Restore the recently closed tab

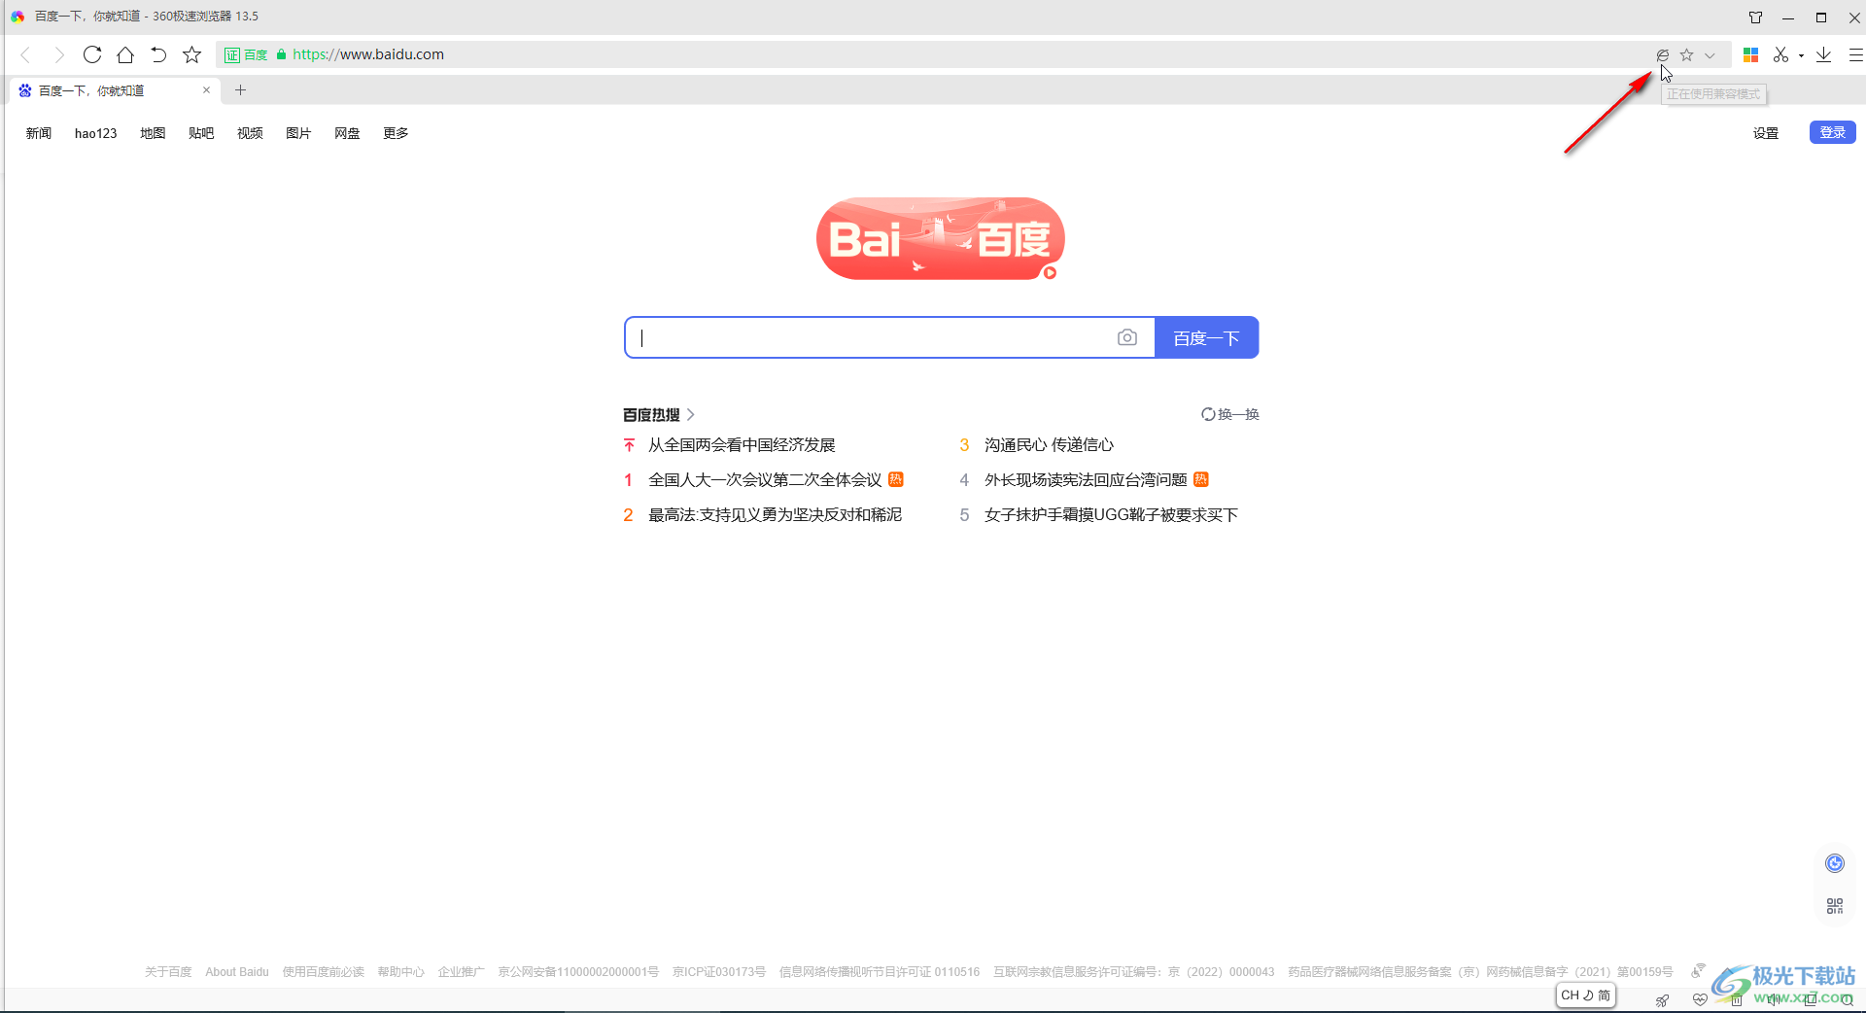pos(158,54)
